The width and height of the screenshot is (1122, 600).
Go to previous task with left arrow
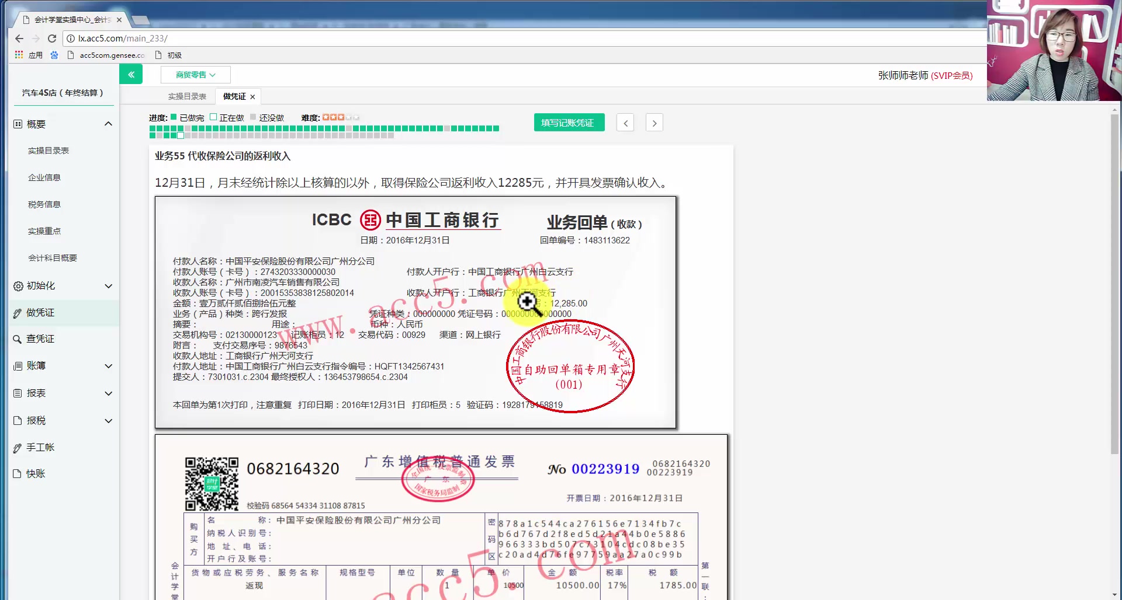tap(625, 123)
